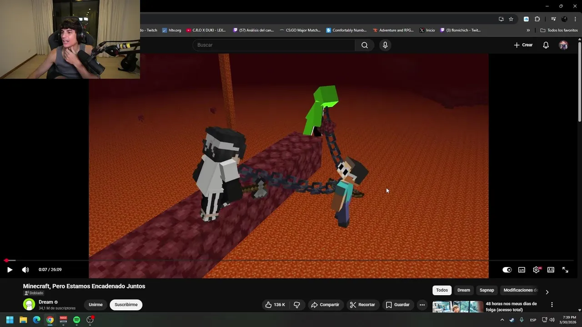Image resolution: width=582 pixels, height=327 pixels.
Task: Play the video with the play button
Action: click(10, 270)
